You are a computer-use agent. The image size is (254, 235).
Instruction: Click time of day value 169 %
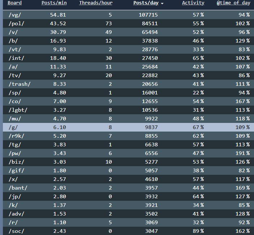tap(242, 188)
